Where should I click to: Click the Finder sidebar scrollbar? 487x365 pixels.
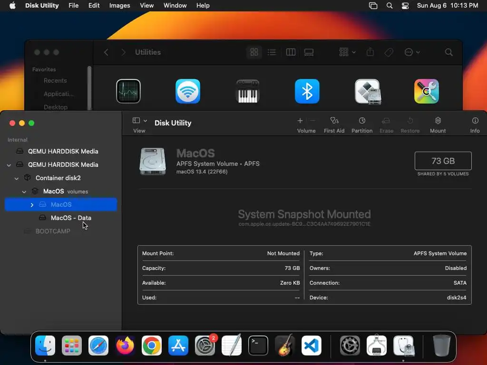point(89,88)
